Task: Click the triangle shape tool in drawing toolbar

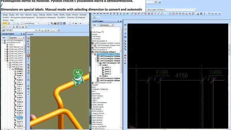Action: point(186,14)
